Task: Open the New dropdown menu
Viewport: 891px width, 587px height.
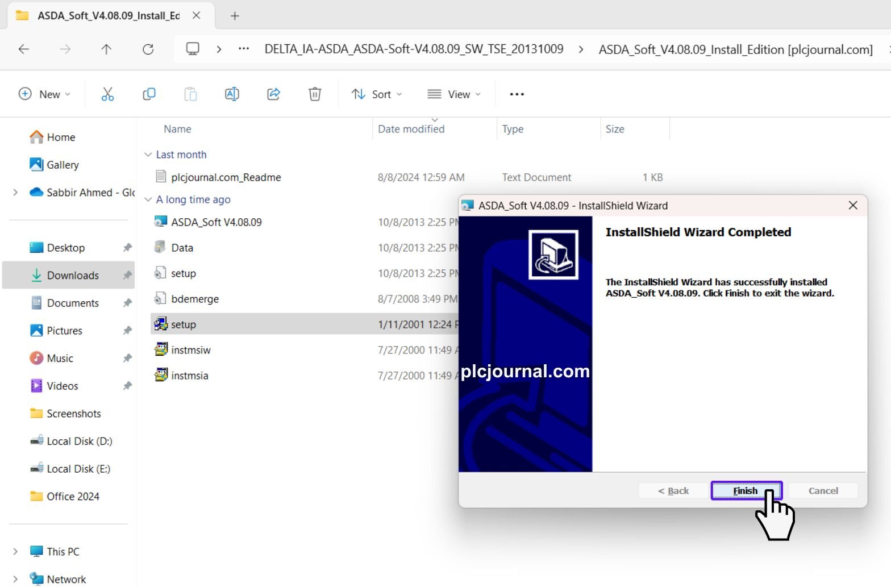Action: click(44, 94)
